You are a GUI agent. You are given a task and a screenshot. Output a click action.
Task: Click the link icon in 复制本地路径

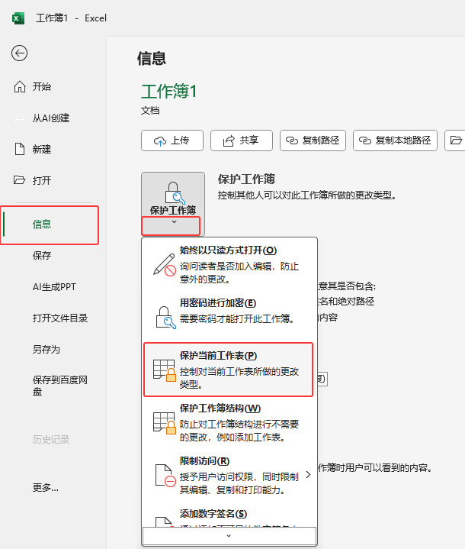pos(365,140)
